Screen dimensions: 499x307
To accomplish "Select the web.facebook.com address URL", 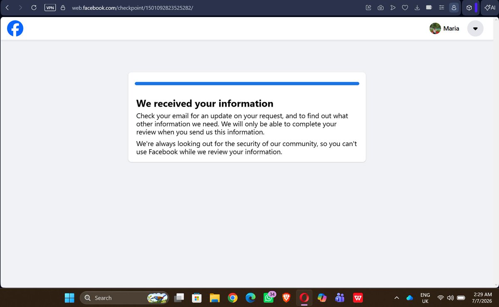I will (132, 7).
